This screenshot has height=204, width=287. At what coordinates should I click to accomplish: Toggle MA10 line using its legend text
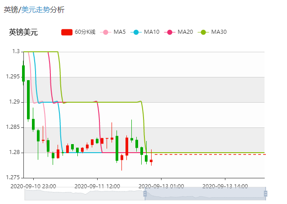point(152,32)
